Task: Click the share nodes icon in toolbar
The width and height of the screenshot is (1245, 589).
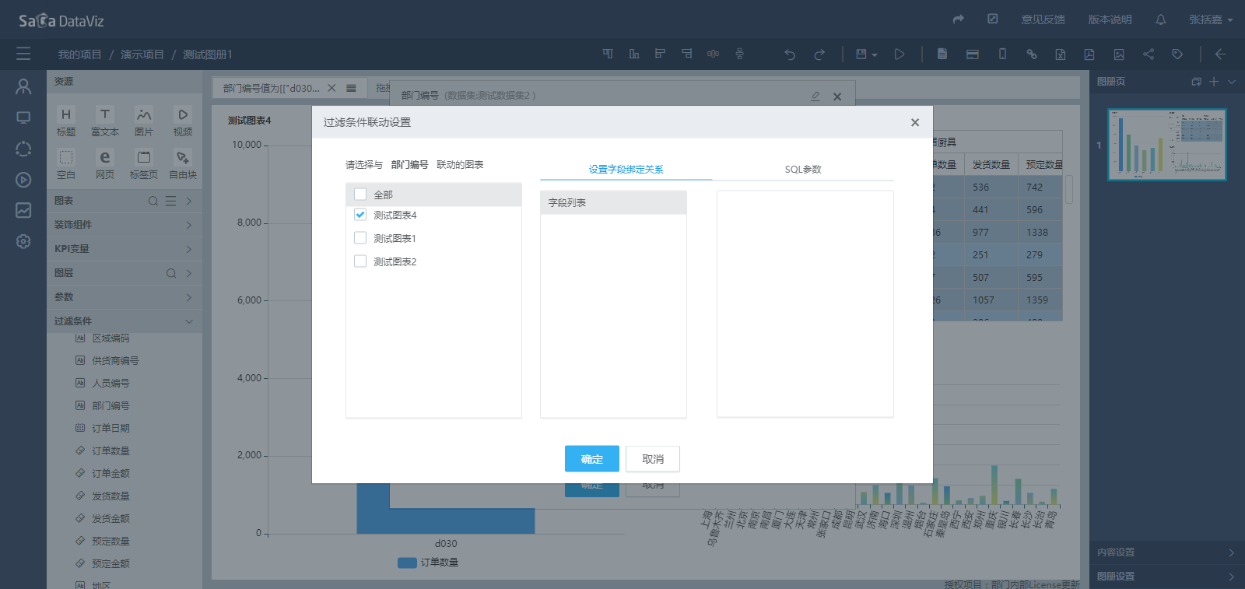Action: (x=1149, y=54)
